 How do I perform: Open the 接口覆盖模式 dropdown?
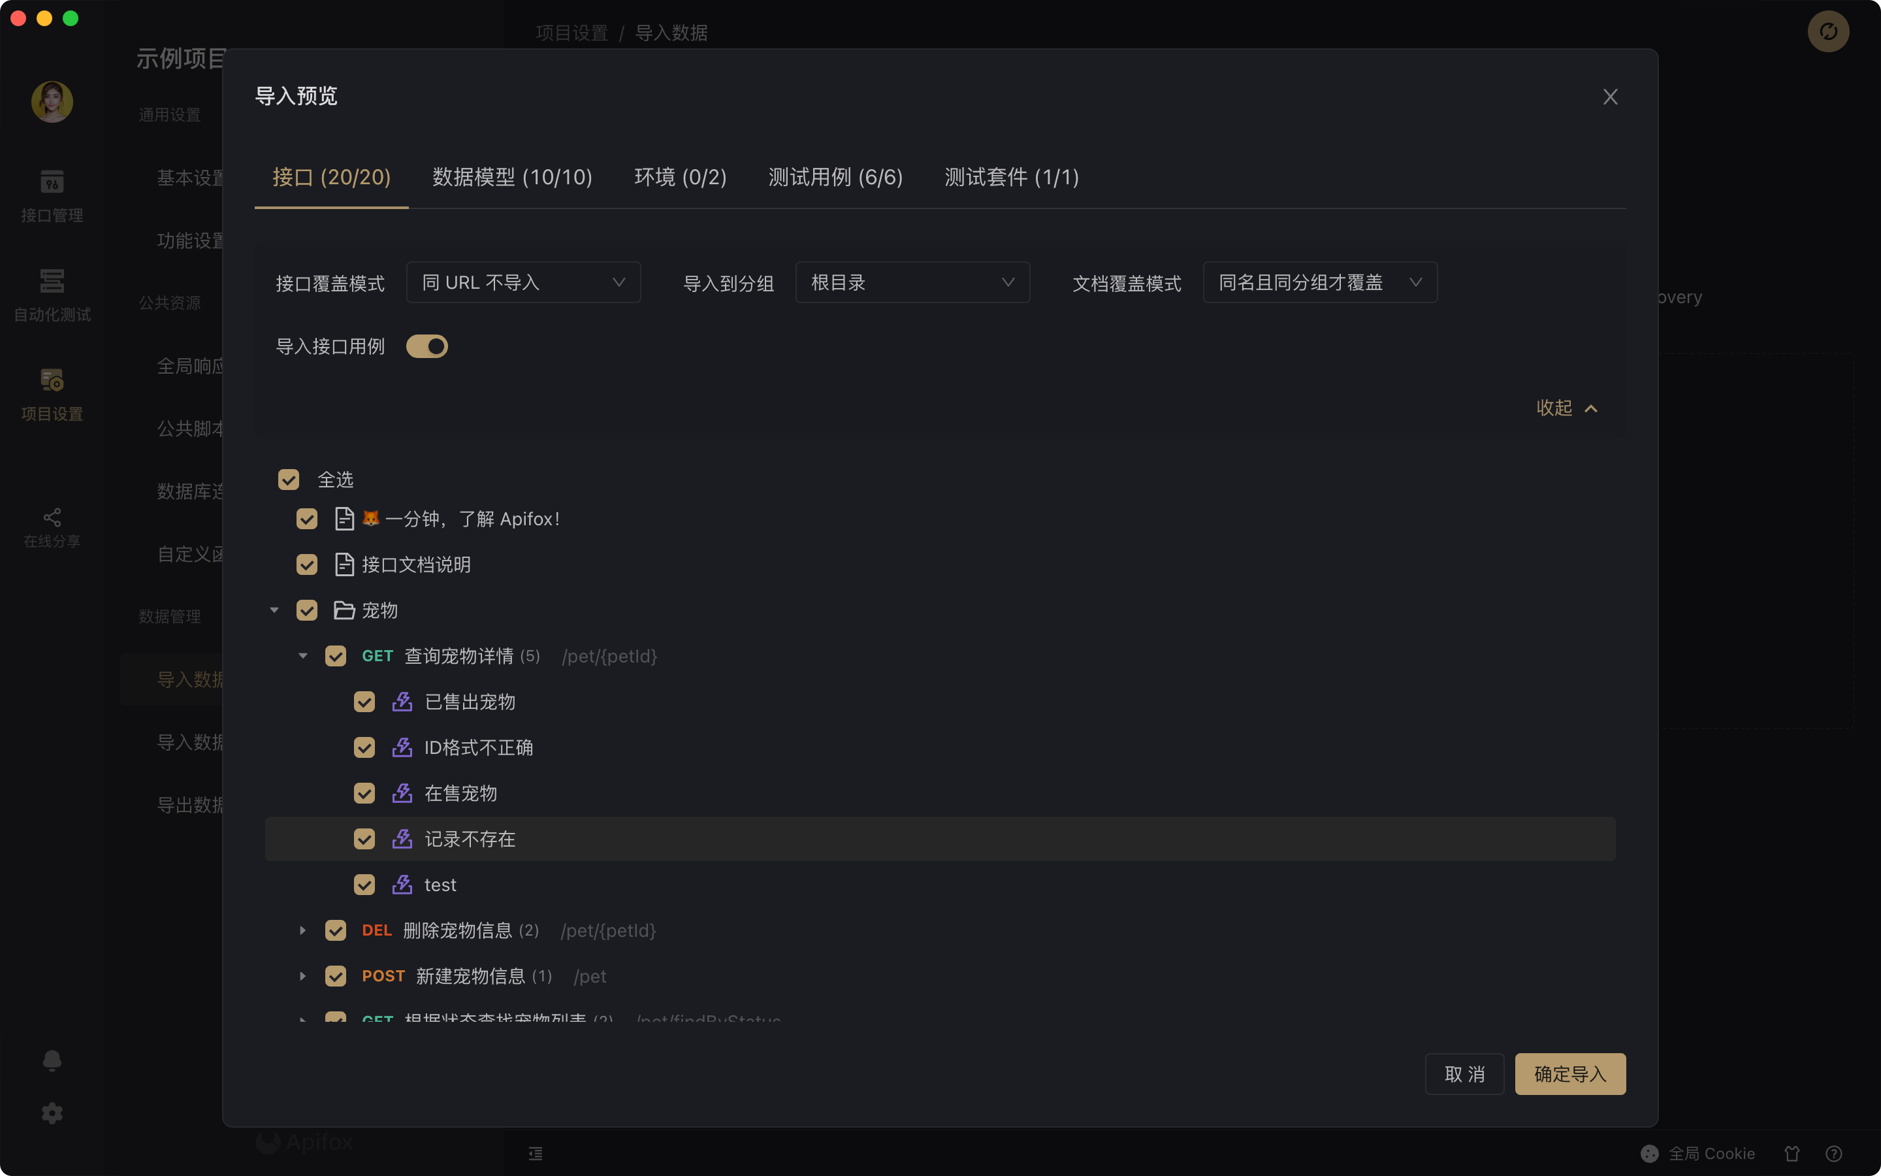click(x=523, y=282)
